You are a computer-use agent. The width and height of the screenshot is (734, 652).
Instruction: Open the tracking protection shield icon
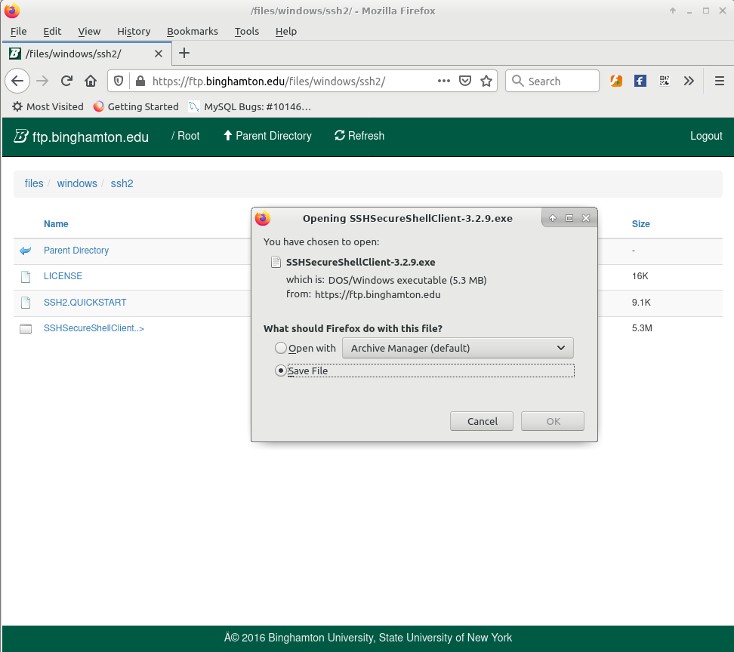(x=119, y=81)
